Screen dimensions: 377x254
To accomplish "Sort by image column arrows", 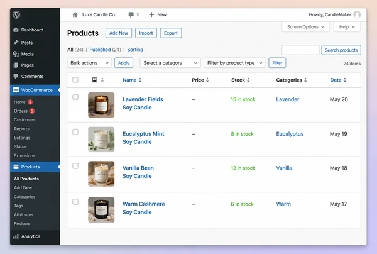I will click(x=102, y=80).
